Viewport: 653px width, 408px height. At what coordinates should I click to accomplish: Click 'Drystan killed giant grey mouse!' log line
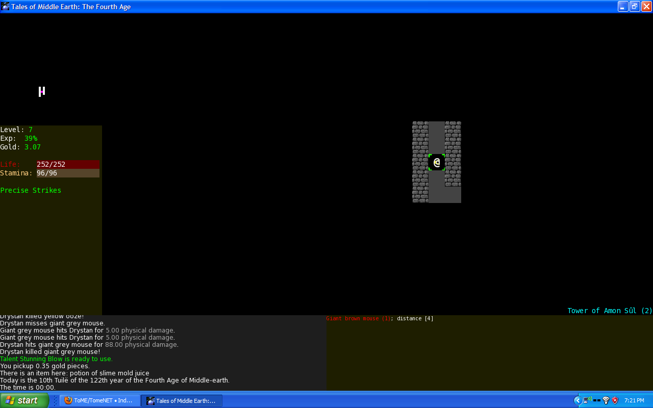[50, 351]
